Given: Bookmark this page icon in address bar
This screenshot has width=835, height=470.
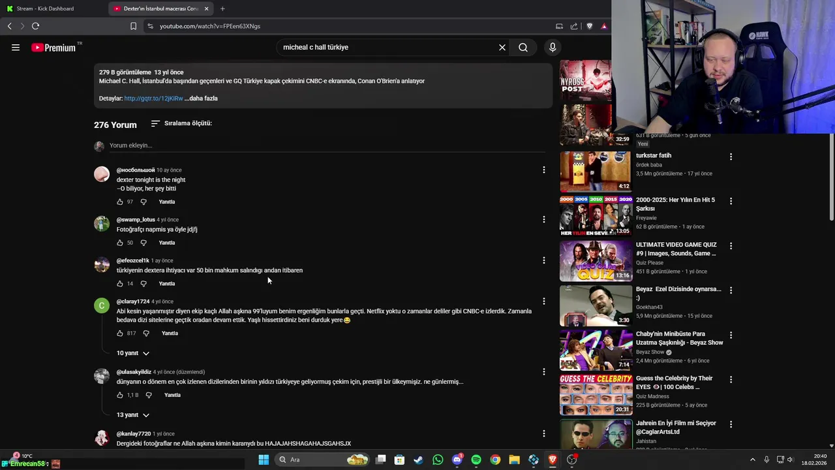Looking at the screenshot, I should tap(133, 26).
